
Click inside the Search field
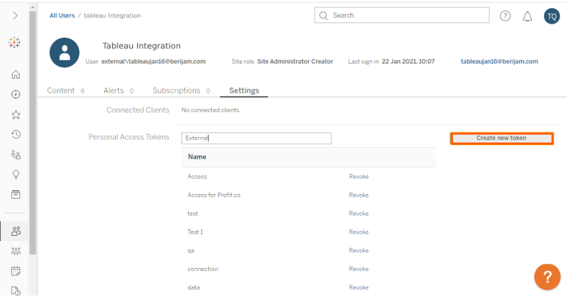[x=402, y=15]
